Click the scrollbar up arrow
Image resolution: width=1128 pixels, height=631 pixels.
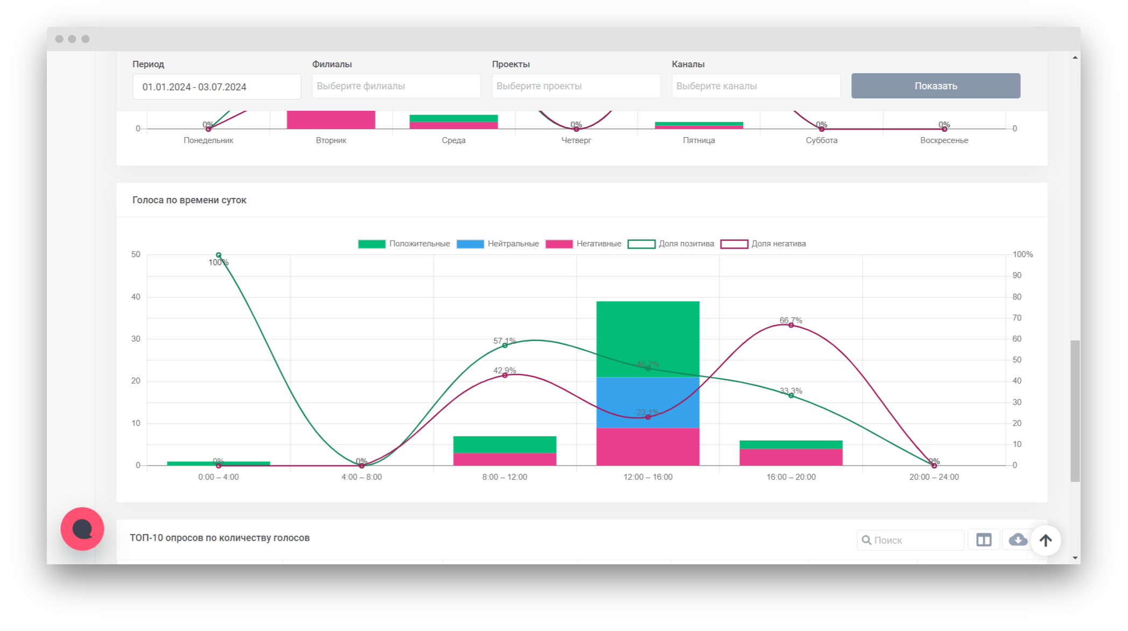pos(1075,58)
